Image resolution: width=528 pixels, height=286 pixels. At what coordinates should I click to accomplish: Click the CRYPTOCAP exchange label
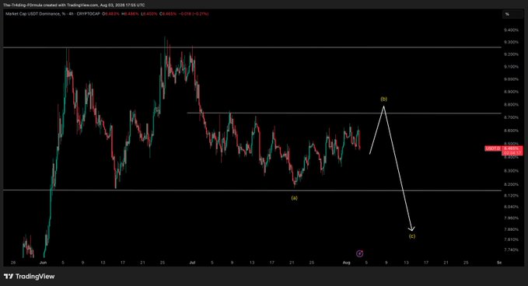[88, 14]
